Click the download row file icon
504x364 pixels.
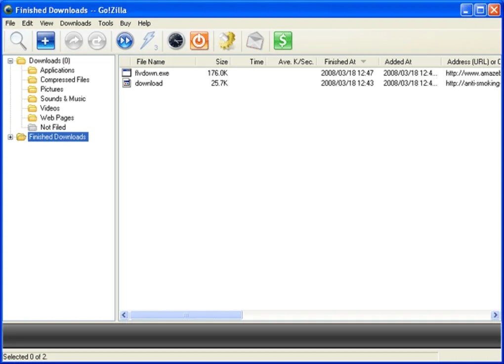[x=126, y=83]
